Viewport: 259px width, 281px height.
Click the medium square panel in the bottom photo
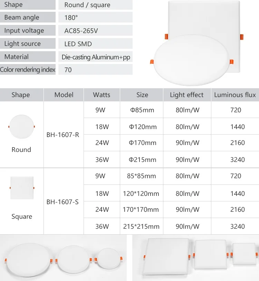point(211,254)
